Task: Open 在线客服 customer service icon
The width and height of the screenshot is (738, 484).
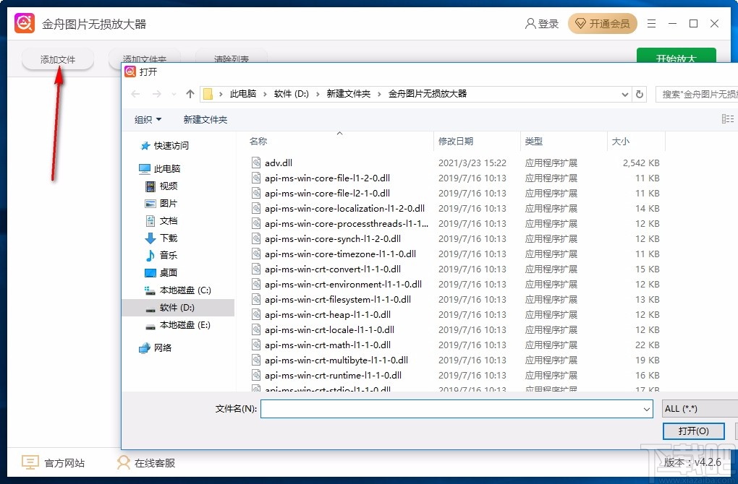Action: point(123,462)
